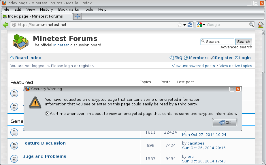This screenshot has width=266, height=165.
Task: Click the Minetest logo image
Action: point(20,42)
